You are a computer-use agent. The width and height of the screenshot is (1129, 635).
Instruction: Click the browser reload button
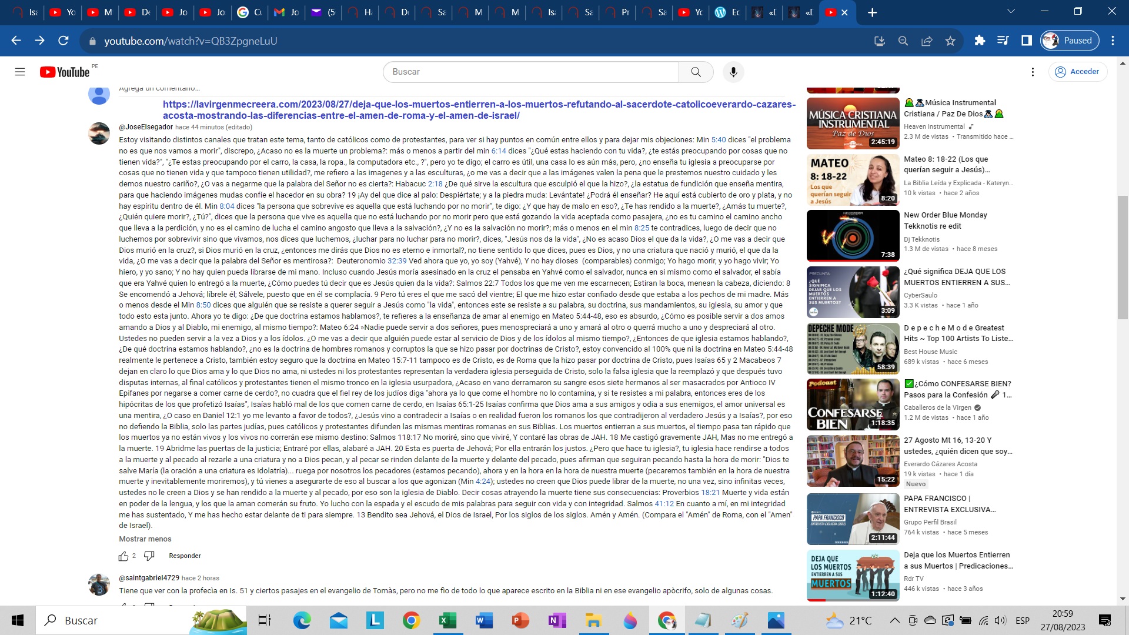tap(64, 41)
